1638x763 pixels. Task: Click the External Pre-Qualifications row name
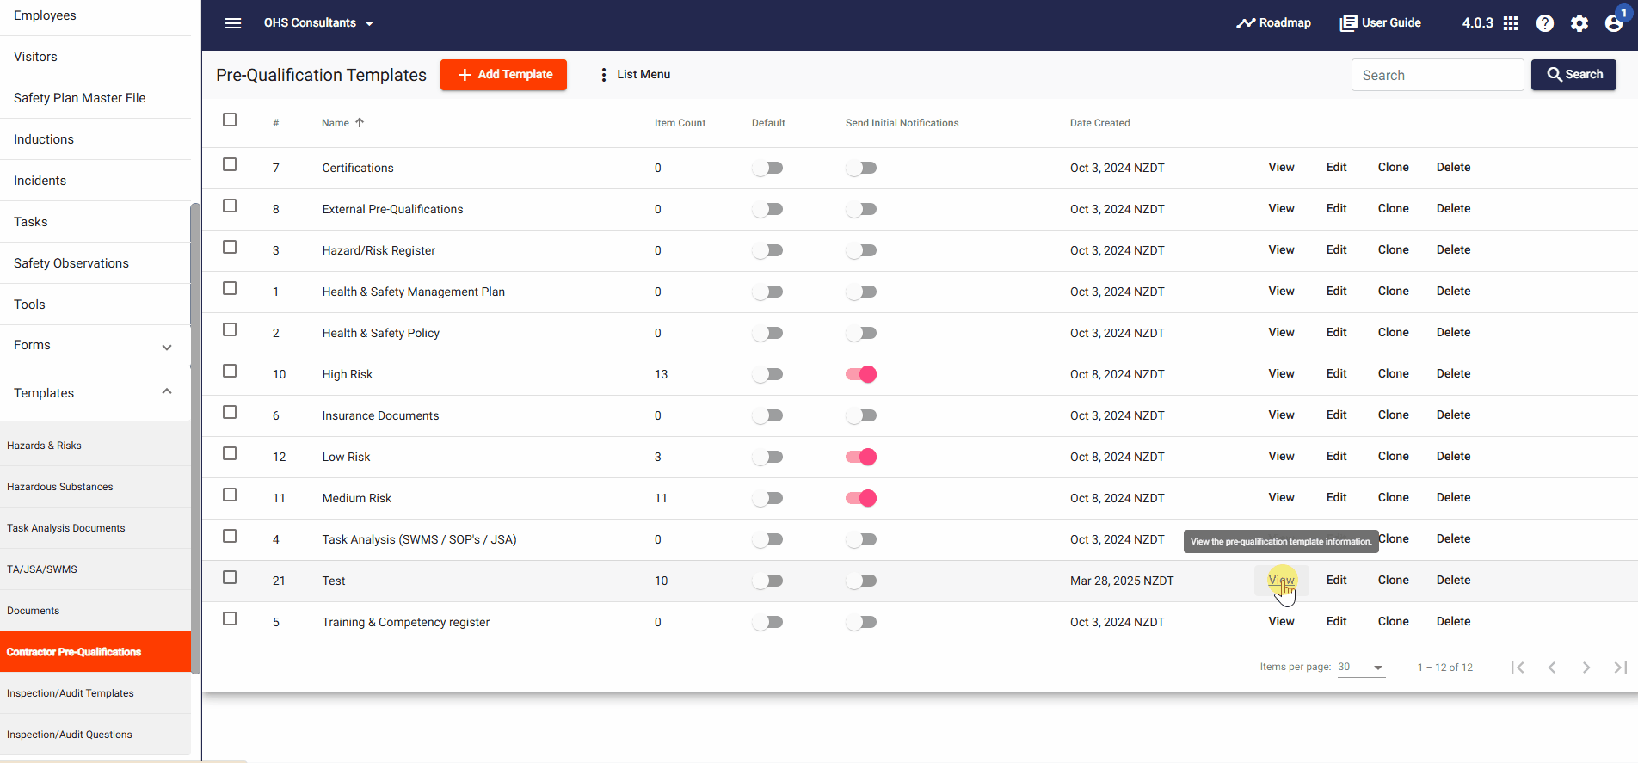tap(392, 209)
